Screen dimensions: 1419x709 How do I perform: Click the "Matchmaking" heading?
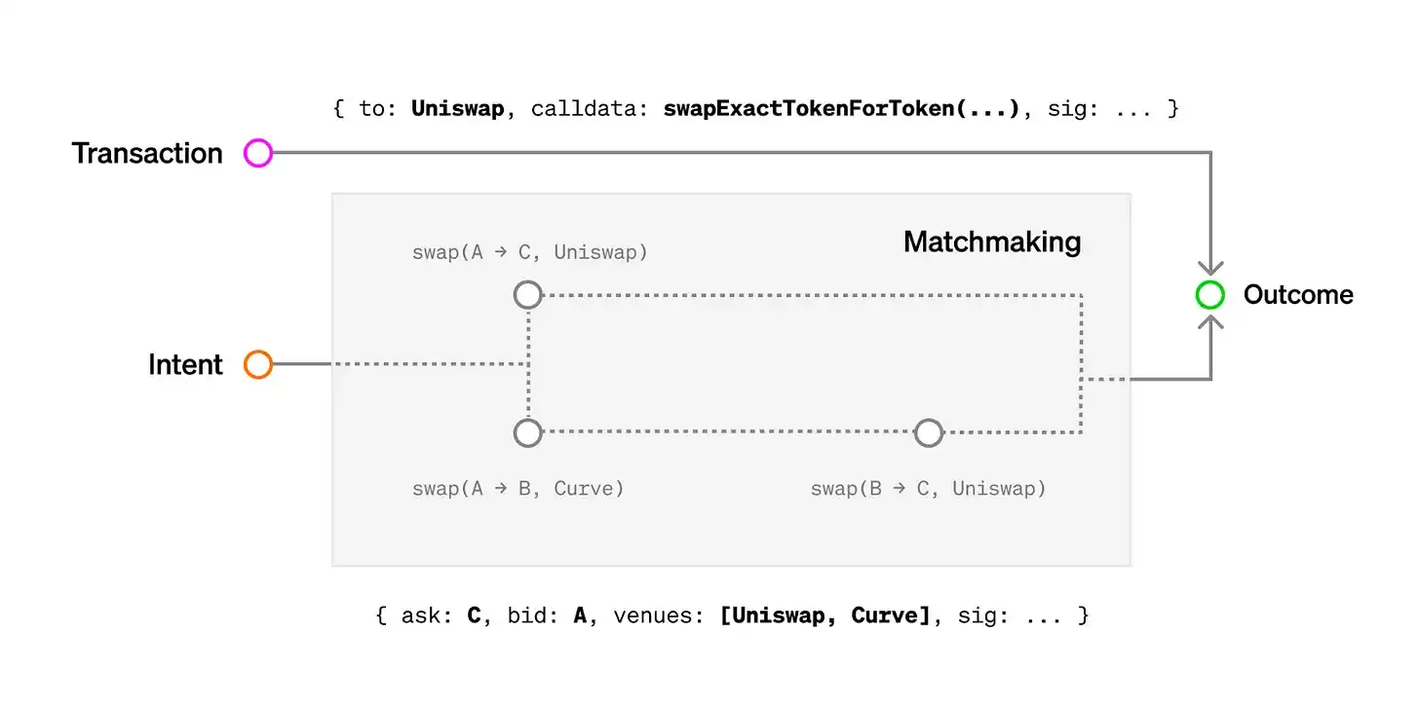point(992,242)
